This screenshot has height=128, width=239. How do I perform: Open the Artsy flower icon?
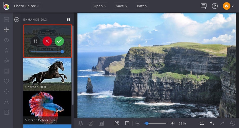tap(6, 61)
